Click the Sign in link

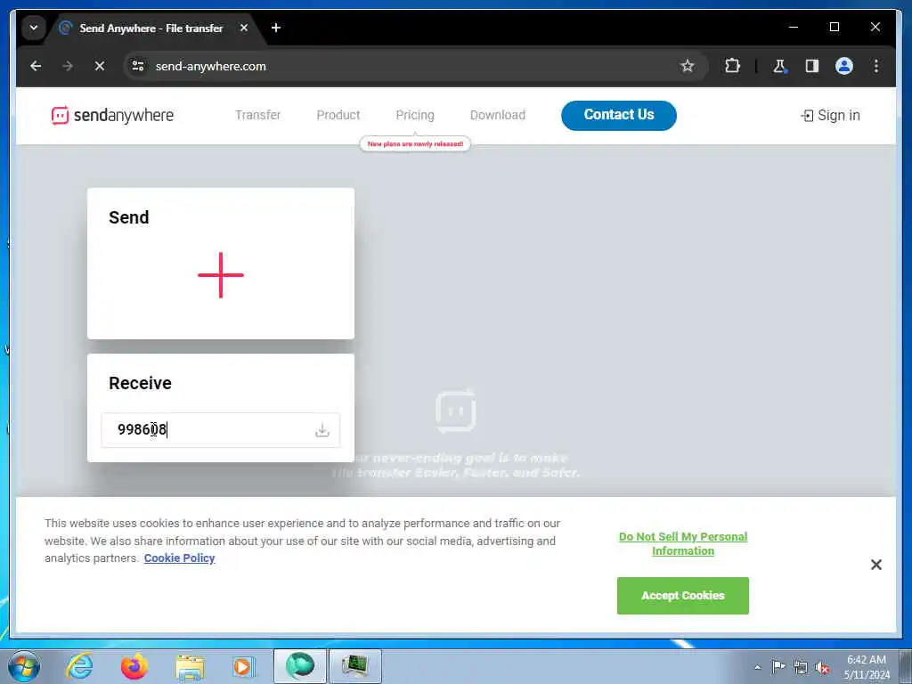tap(830, 115)
